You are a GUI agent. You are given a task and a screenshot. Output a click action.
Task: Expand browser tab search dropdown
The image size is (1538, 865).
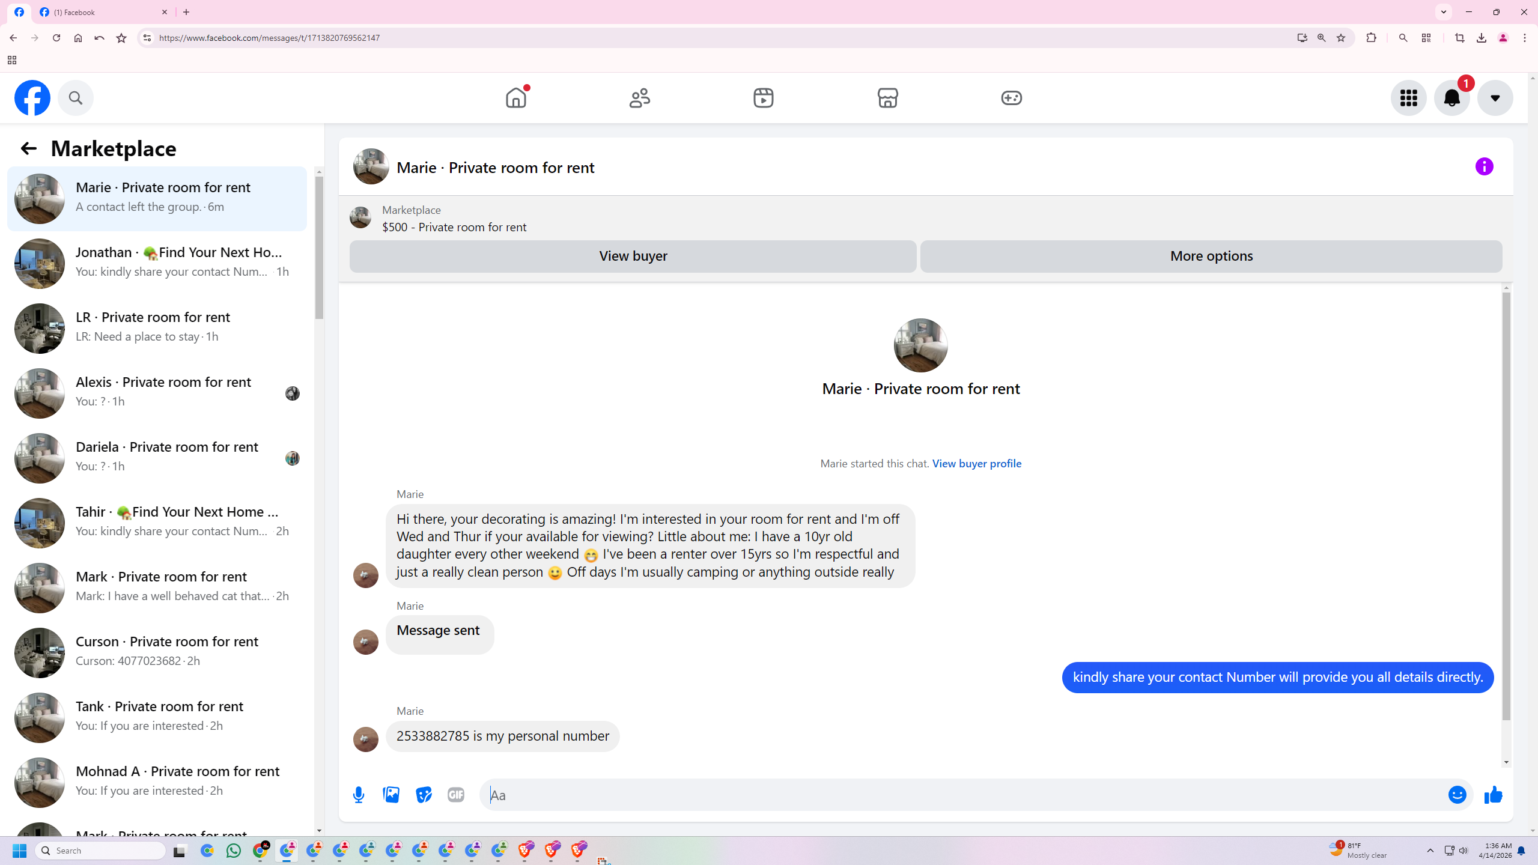click(x=1443, y=12)
